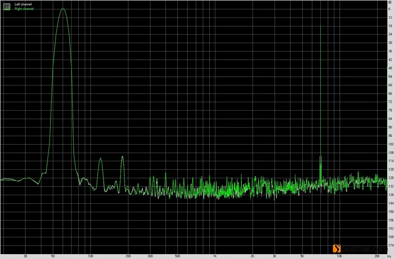
Task: Click the "-162" dB scale value
Action: tap(391, 229)
